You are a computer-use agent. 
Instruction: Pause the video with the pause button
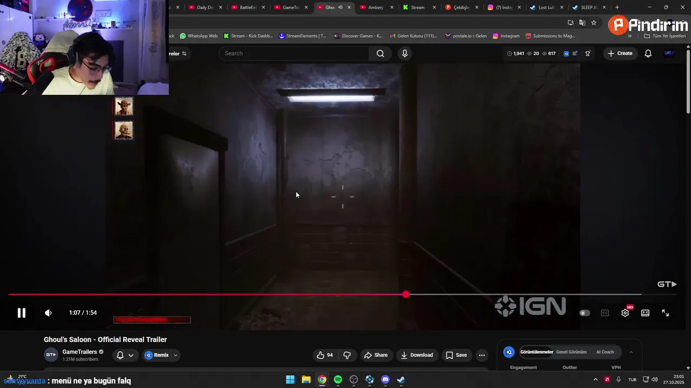click(x=21, y=313)
